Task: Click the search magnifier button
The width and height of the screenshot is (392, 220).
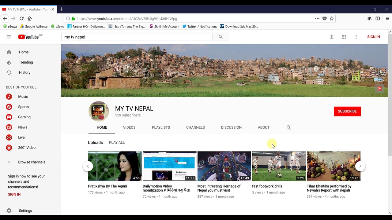Action: point(221,37)
